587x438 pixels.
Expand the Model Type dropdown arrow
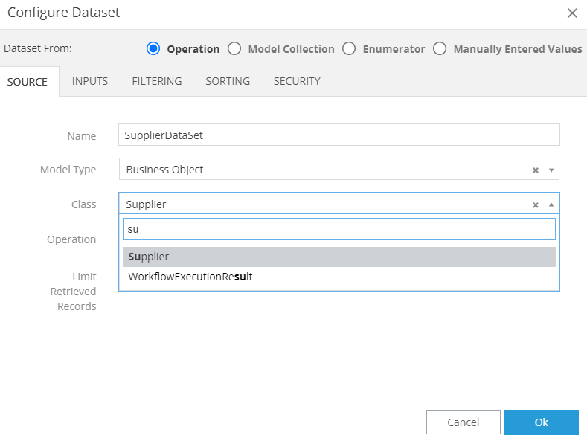(x=551, y=170)
